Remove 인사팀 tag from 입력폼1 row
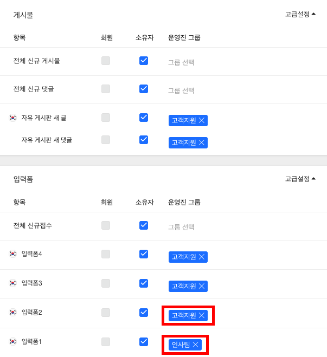The image size is (327, 357). [195, 345]
